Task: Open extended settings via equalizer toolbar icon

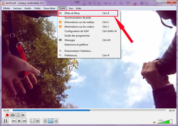Action: pyautogui.click(x=38, y=121)
